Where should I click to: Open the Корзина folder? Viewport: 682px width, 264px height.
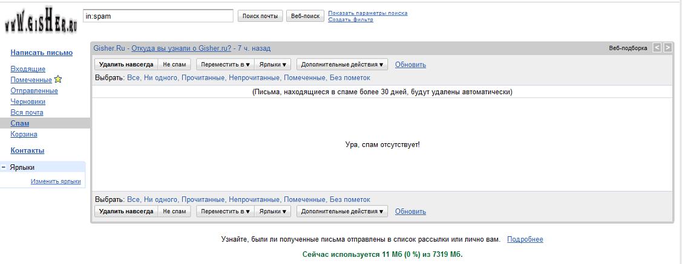point(24,134)
